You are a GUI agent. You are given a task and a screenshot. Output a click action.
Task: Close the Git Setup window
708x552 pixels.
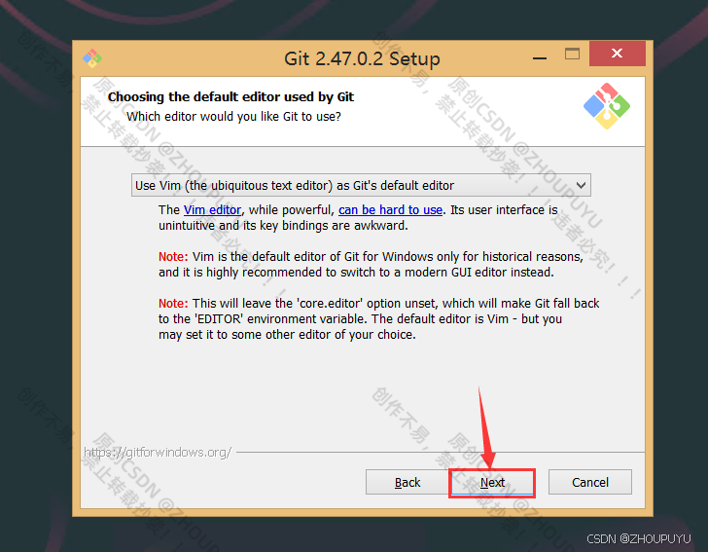click(618, 54)
